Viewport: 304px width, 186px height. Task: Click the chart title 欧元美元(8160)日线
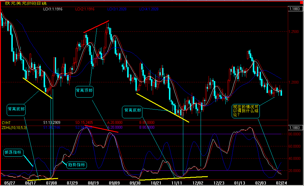26,3
